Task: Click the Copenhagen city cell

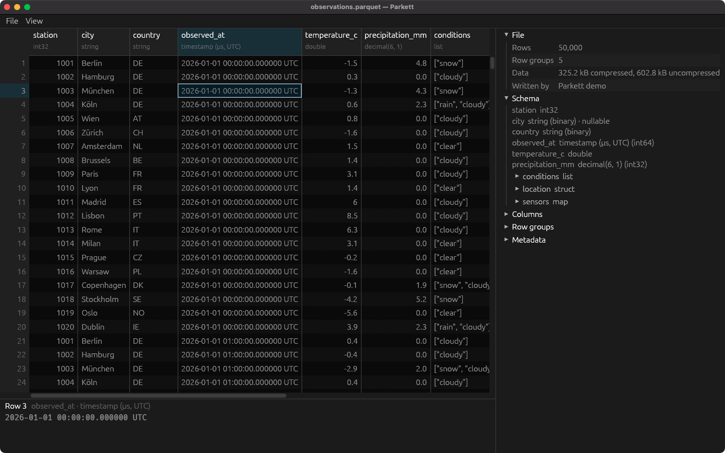Action: pyautogui.click(x=104, y=285)
